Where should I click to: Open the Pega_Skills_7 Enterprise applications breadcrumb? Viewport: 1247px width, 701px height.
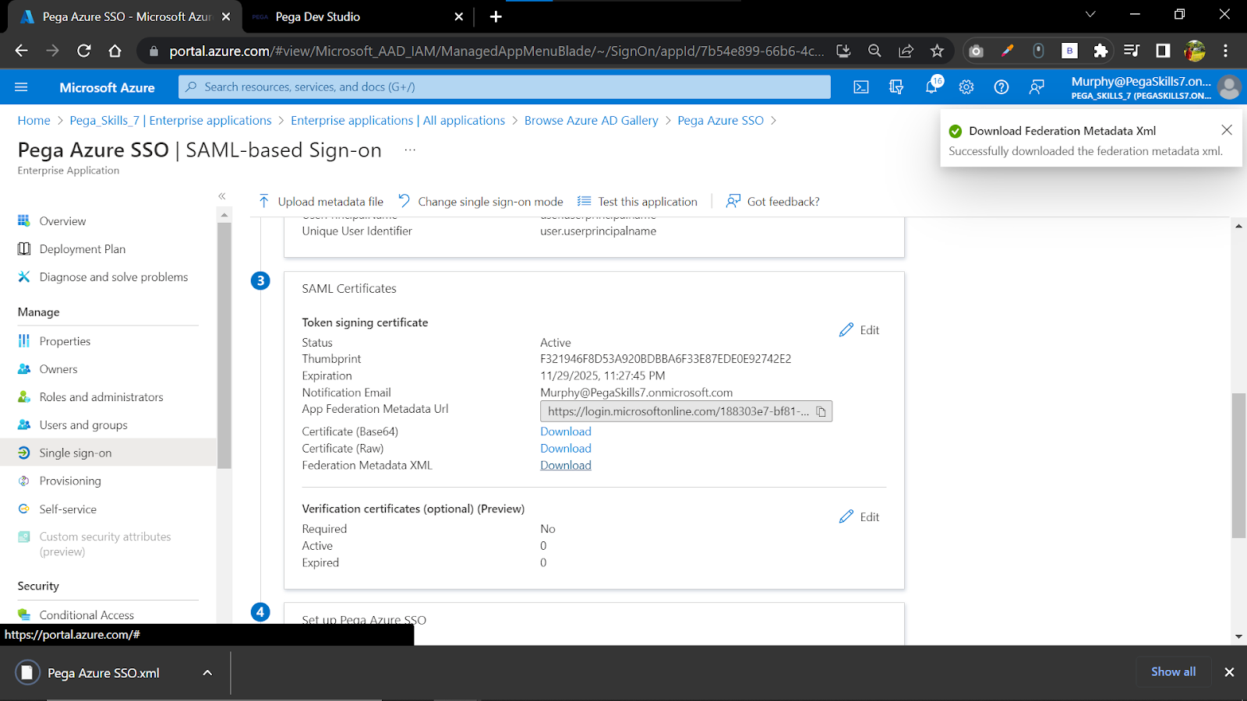click(171, 121)
